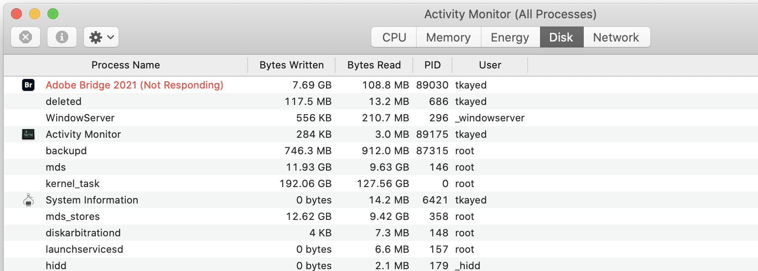
Task: Sort processes by PID column
Action: pyautogui.click(x=432, y=65)
